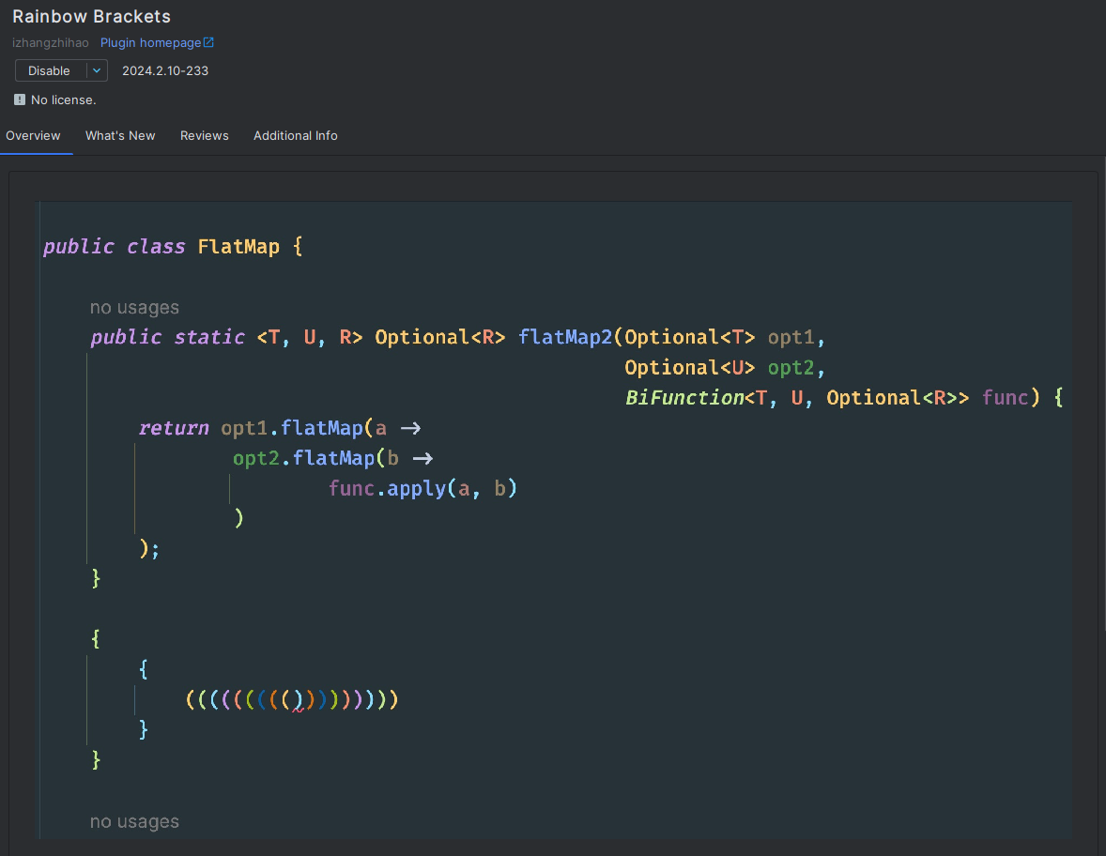Click the version number 2024.2.10-233
Screen dimensions: 1106x856
(x=165, y=70)
